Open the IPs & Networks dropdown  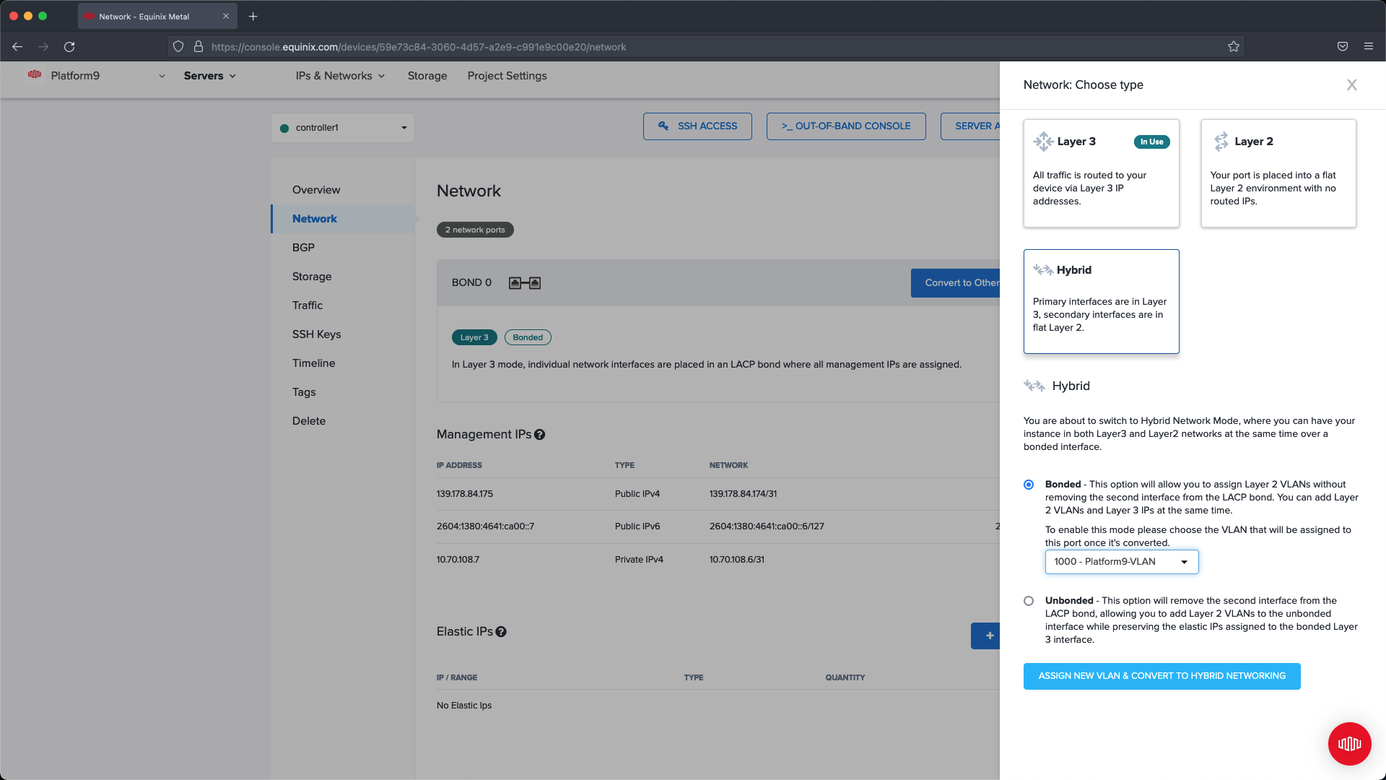pos(340,76)
